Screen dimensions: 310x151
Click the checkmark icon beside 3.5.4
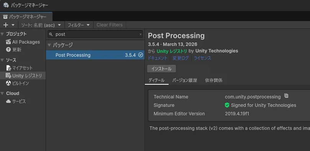[141, 55]
